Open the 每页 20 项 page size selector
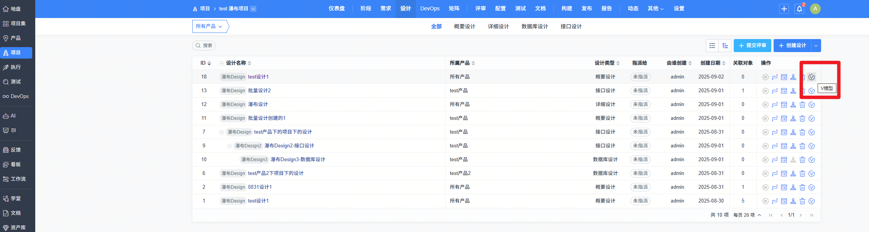Screen dimensions: 869x232 [x=747, y=215]
